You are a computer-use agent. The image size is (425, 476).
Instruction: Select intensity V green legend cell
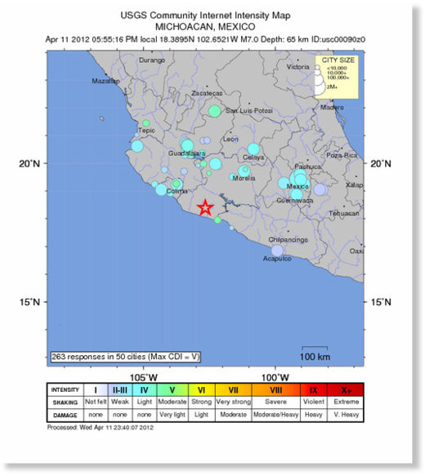pyautogui.click(x=172, y=389)
